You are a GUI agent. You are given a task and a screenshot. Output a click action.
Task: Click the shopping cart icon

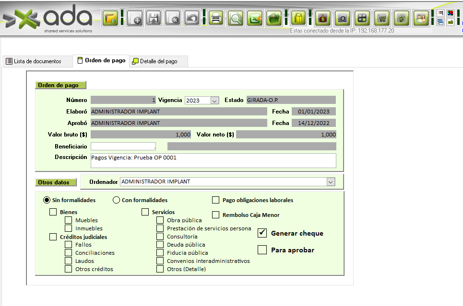381,19
